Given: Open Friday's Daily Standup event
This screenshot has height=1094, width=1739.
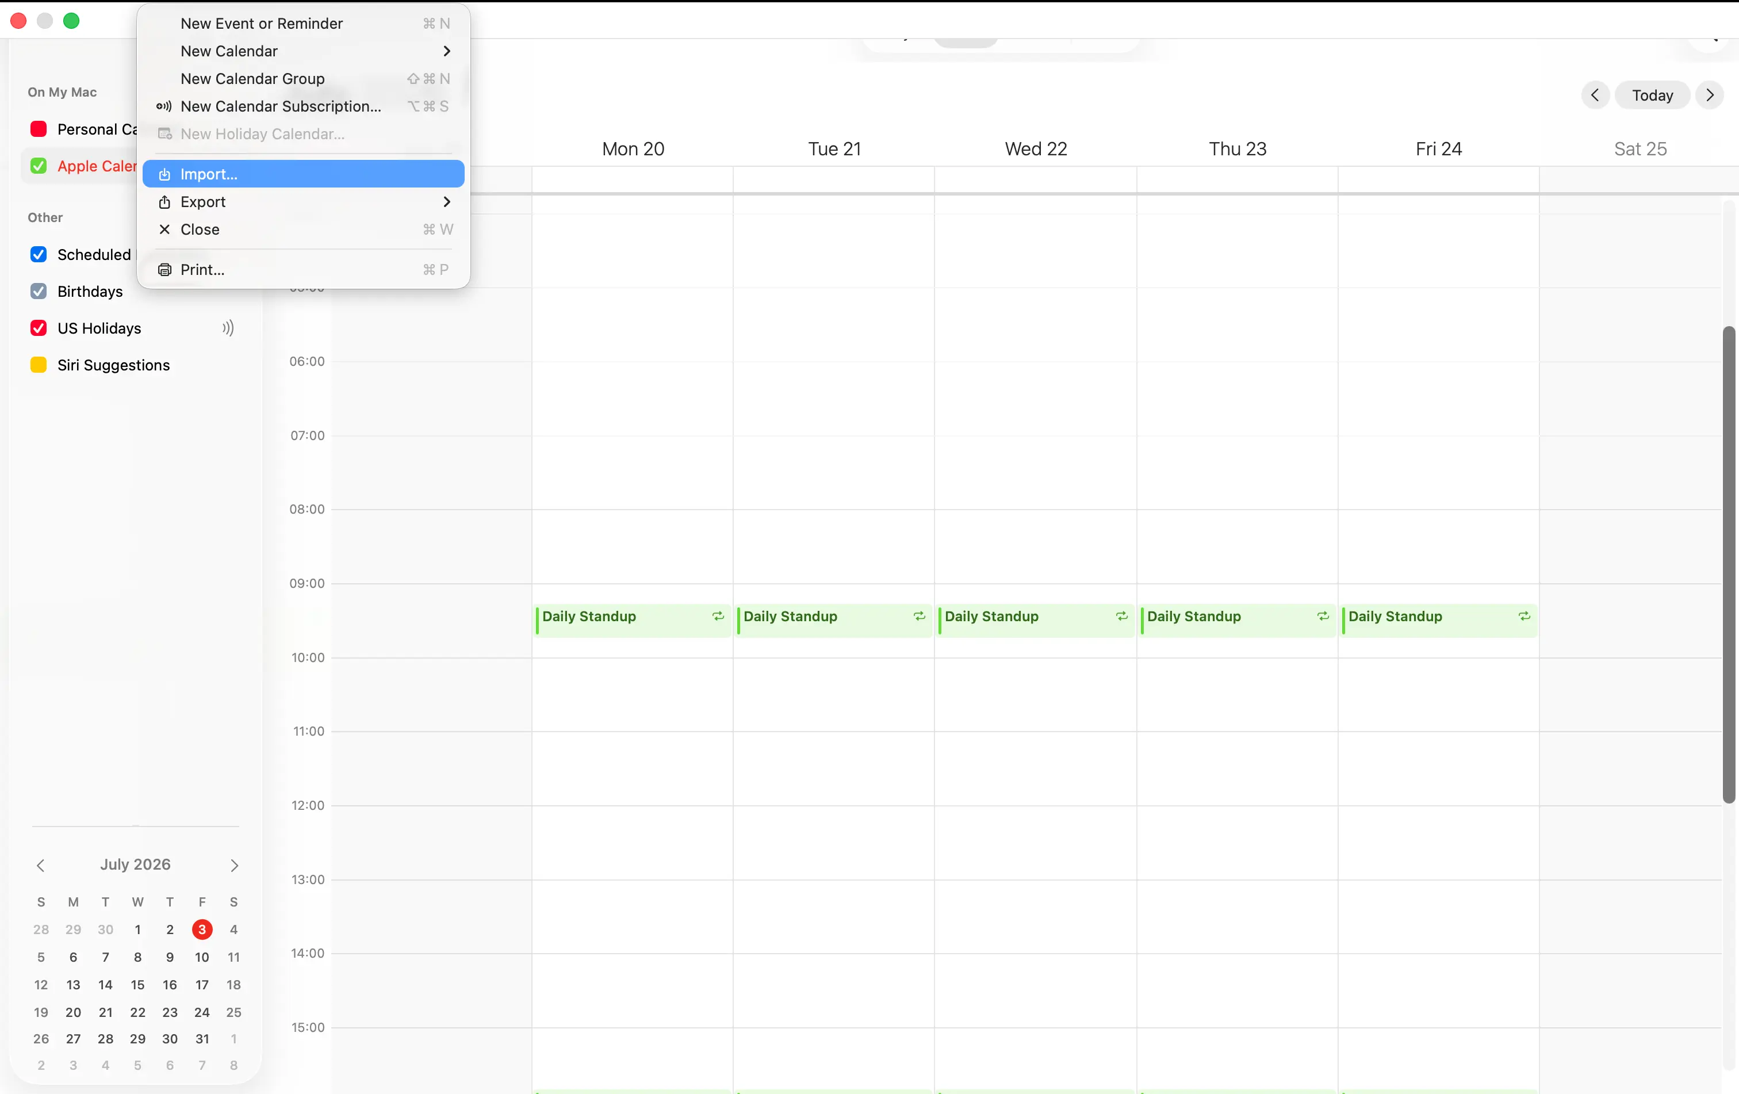Looking at the screenshot, I should tap(1439, 620).
